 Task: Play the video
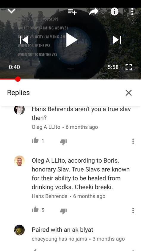pyautogui.click(x=72, y=39)
